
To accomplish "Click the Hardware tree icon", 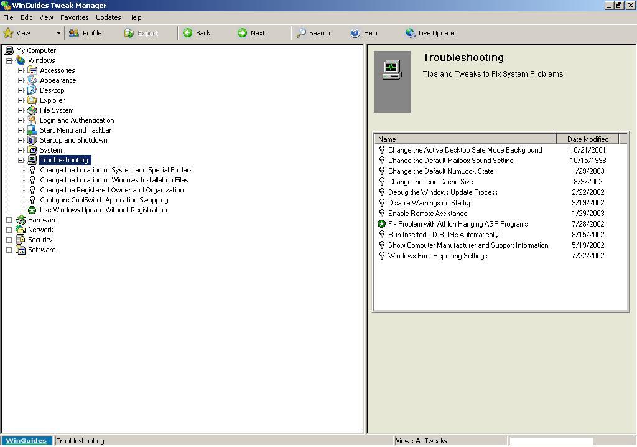I will point(21,220).
